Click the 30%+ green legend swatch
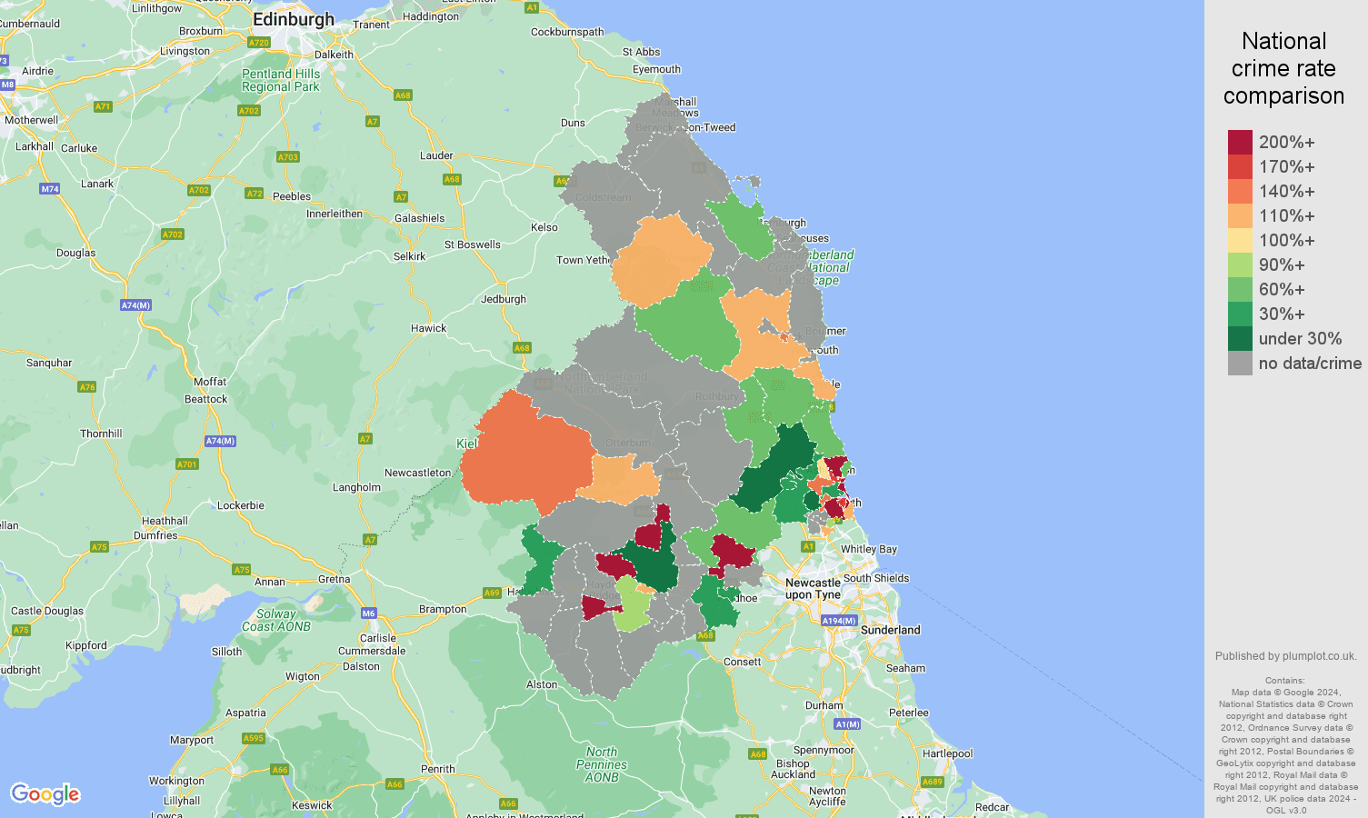This screenshot has width=1368, height=818. (x=1240, y=314)
